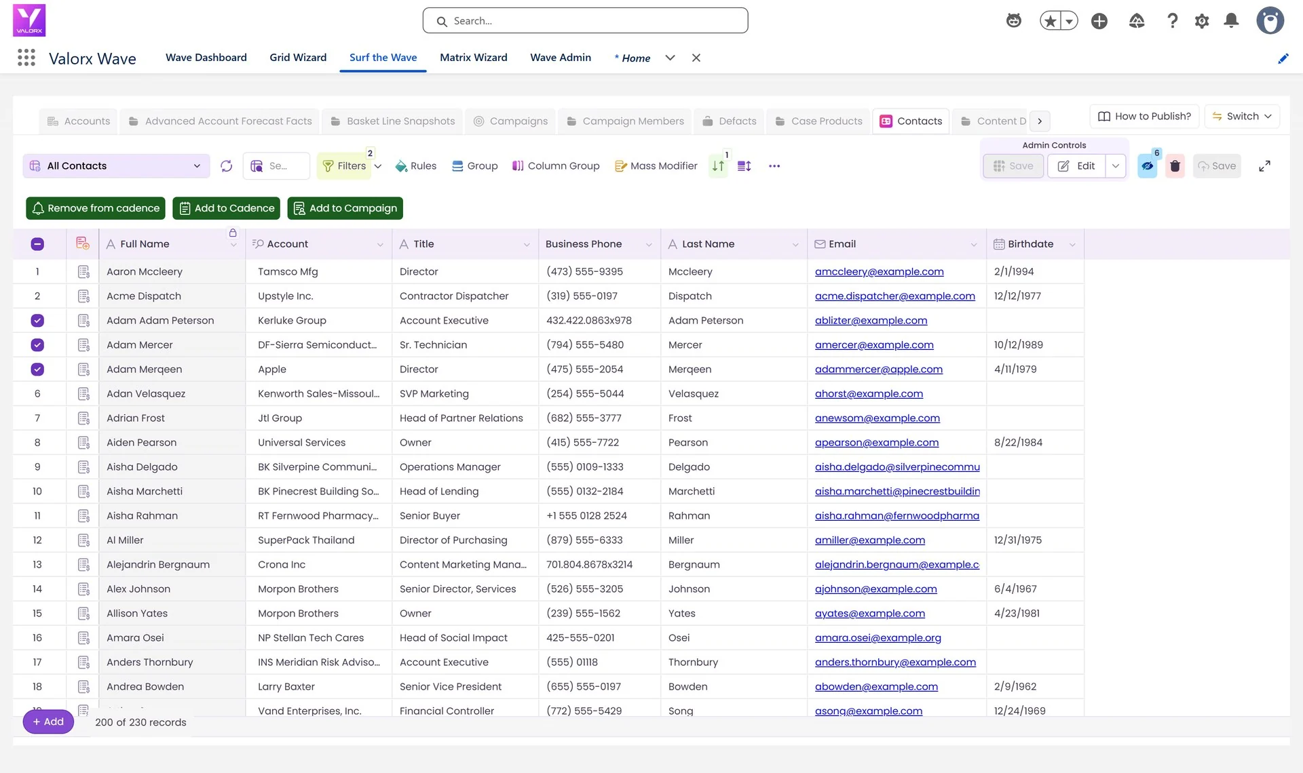This screenshot has height=773, width=1303.
Task: Uncheck the Adam Mercer row checkbox
Action: tap(37, 345)
